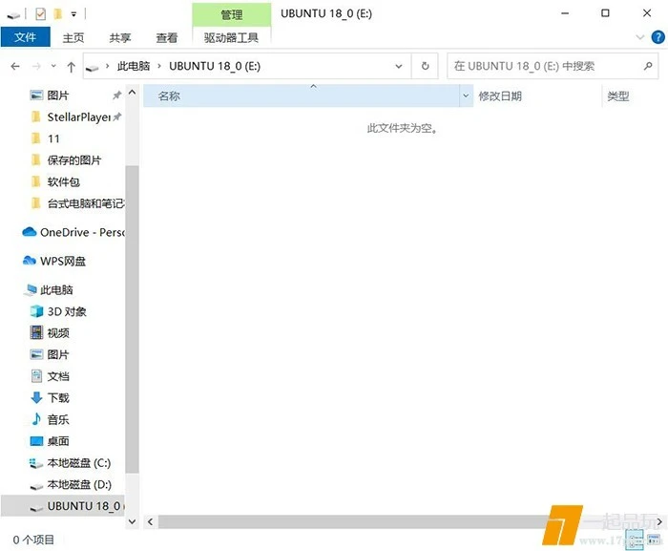Open recent locations dropdown arrow
The image size is (668, 551).
(53, 67)
